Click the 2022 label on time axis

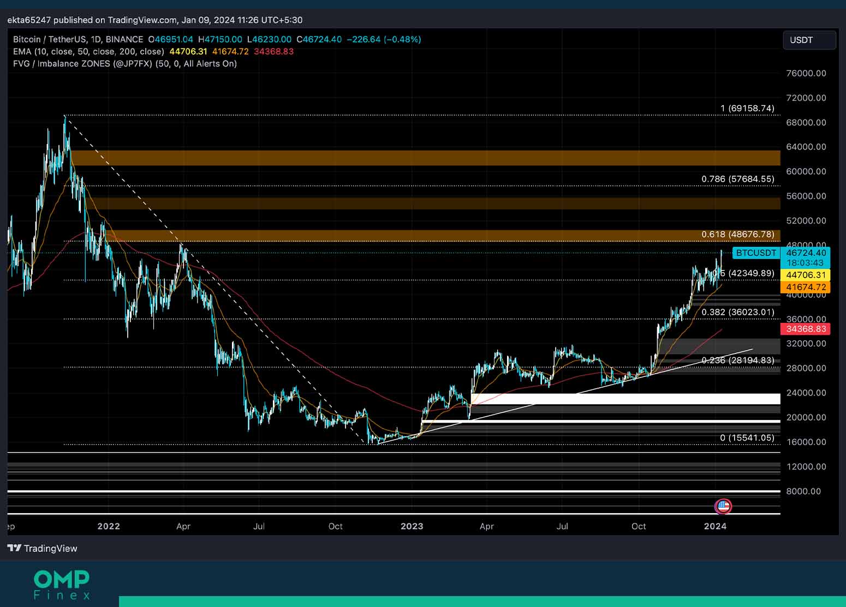pyautogui.click(x=108, y=526)
